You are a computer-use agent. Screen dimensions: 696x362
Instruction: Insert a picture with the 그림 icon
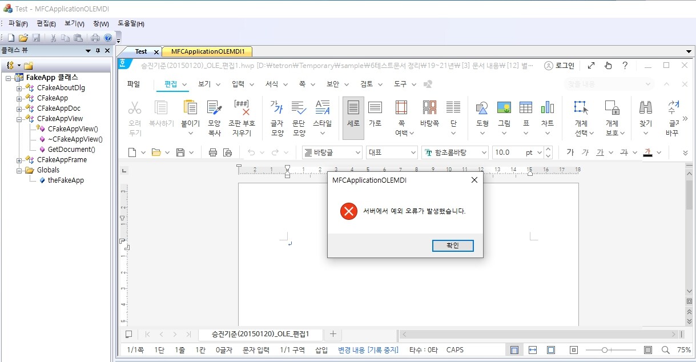(x=504, y=107)
